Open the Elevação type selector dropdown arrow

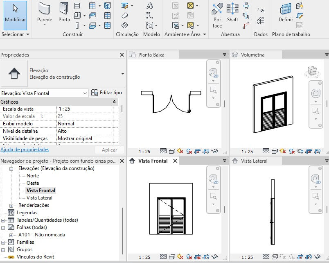(122, 73)
